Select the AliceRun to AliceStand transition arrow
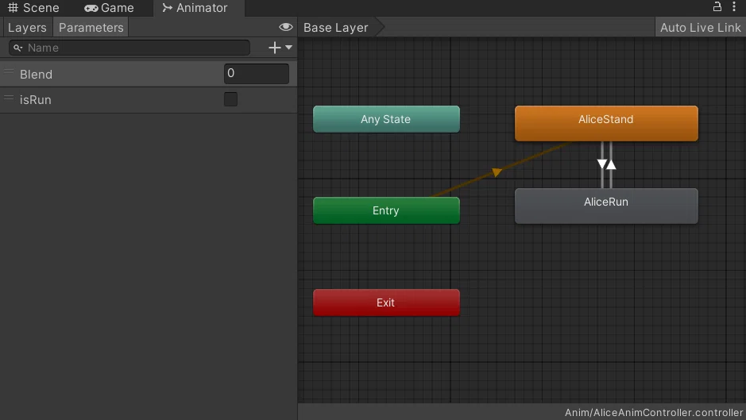 (x=612, y=164)
